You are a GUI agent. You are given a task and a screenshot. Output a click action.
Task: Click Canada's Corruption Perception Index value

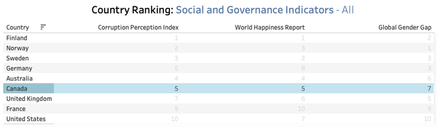pyautogui.click(x=176, y=88)
